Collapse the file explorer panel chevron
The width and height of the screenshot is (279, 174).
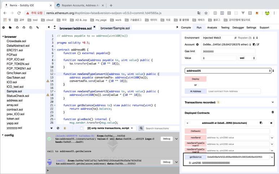coord(49,27)
